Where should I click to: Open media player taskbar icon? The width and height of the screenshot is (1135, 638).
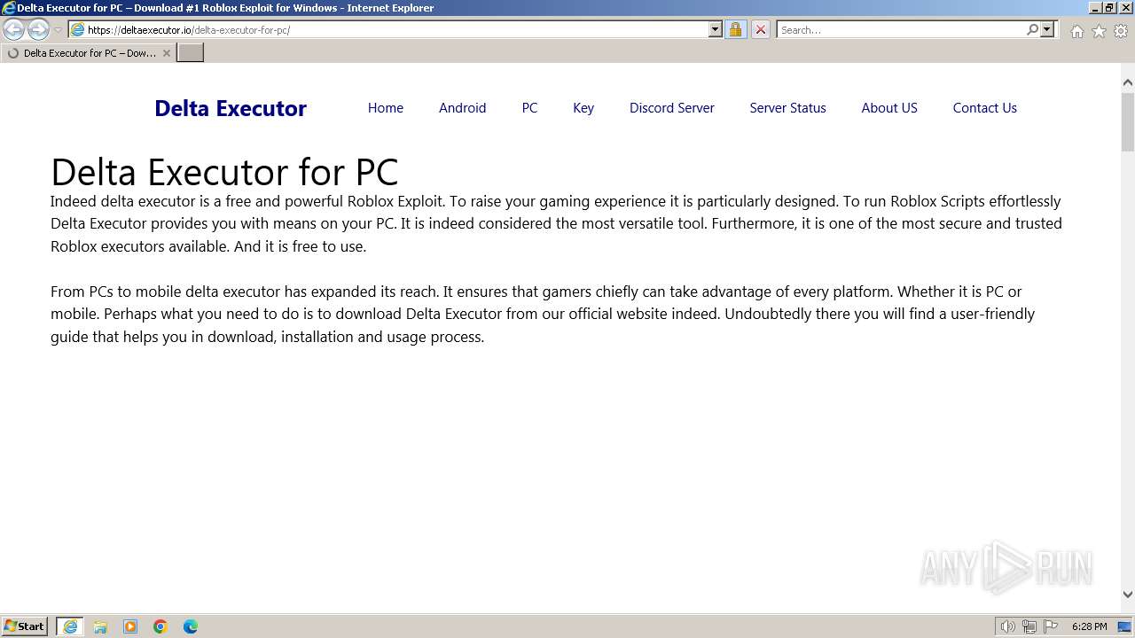(130, 626)
